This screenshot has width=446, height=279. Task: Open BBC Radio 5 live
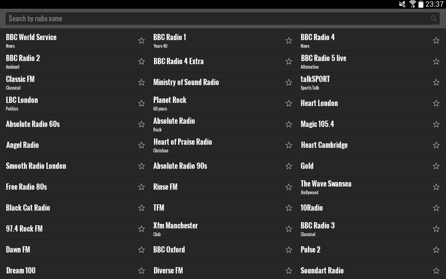[x=324, y=58]
